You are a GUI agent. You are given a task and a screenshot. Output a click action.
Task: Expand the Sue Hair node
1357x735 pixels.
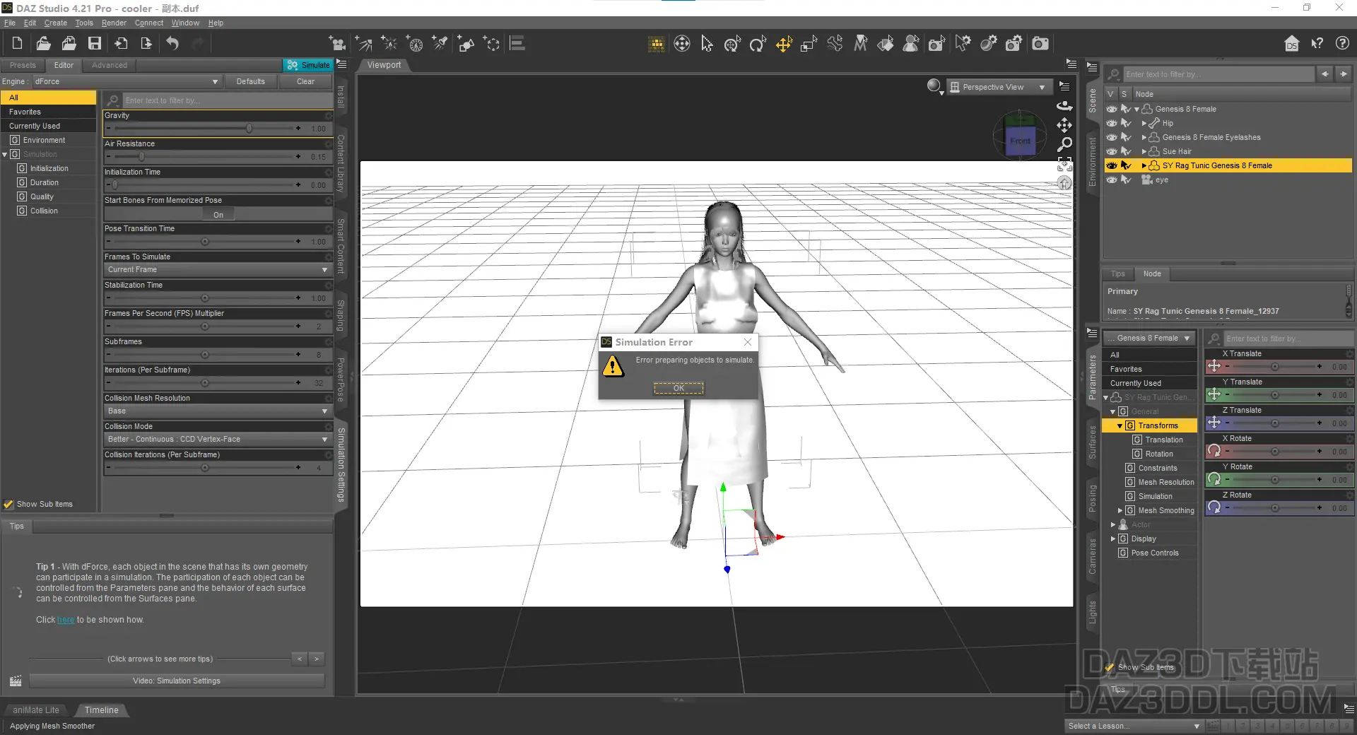click(1144, 151)
